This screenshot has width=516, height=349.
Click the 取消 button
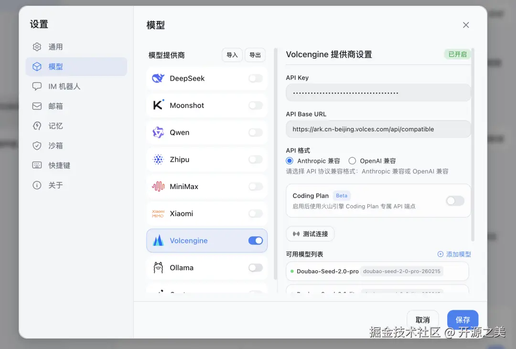[x=422, y=320]
